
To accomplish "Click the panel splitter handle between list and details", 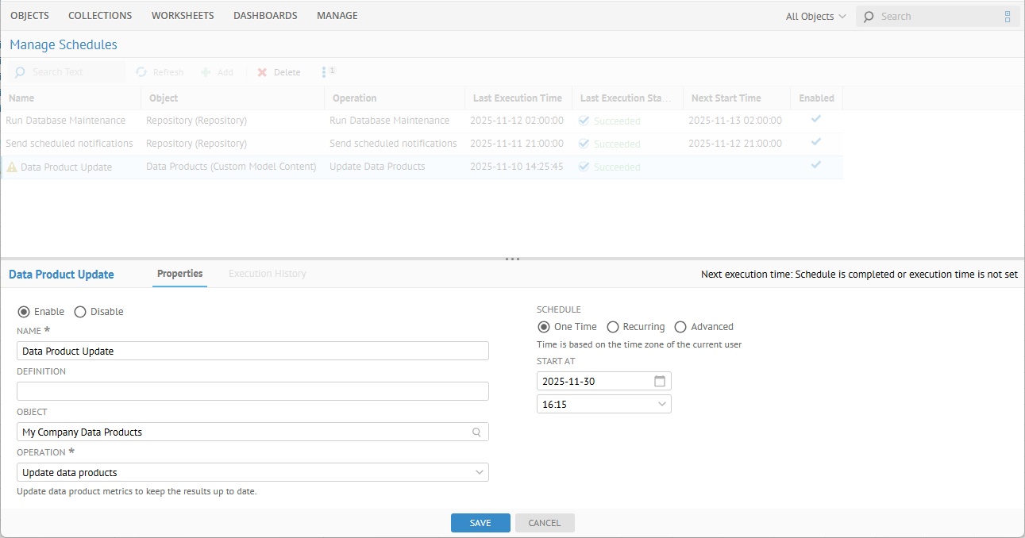I will point(512,259).
